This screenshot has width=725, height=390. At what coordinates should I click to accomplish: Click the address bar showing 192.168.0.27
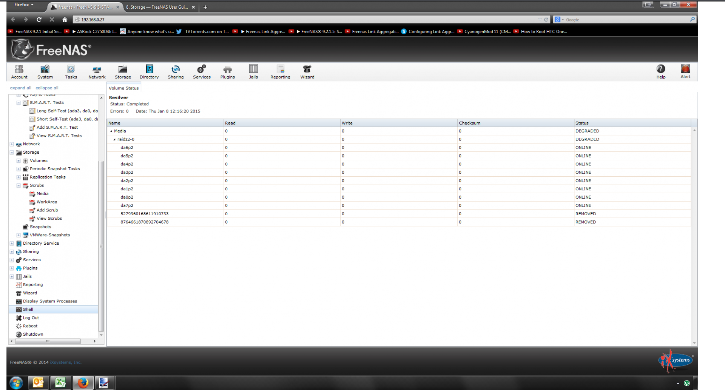point(306,20)
